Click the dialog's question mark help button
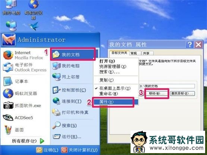The width and height of the screenshot is (207, 155). (189, 44)
